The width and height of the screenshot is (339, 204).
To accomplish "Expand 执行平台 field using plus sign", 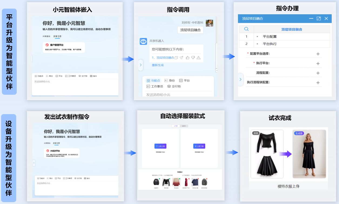I will click(318, 64).
